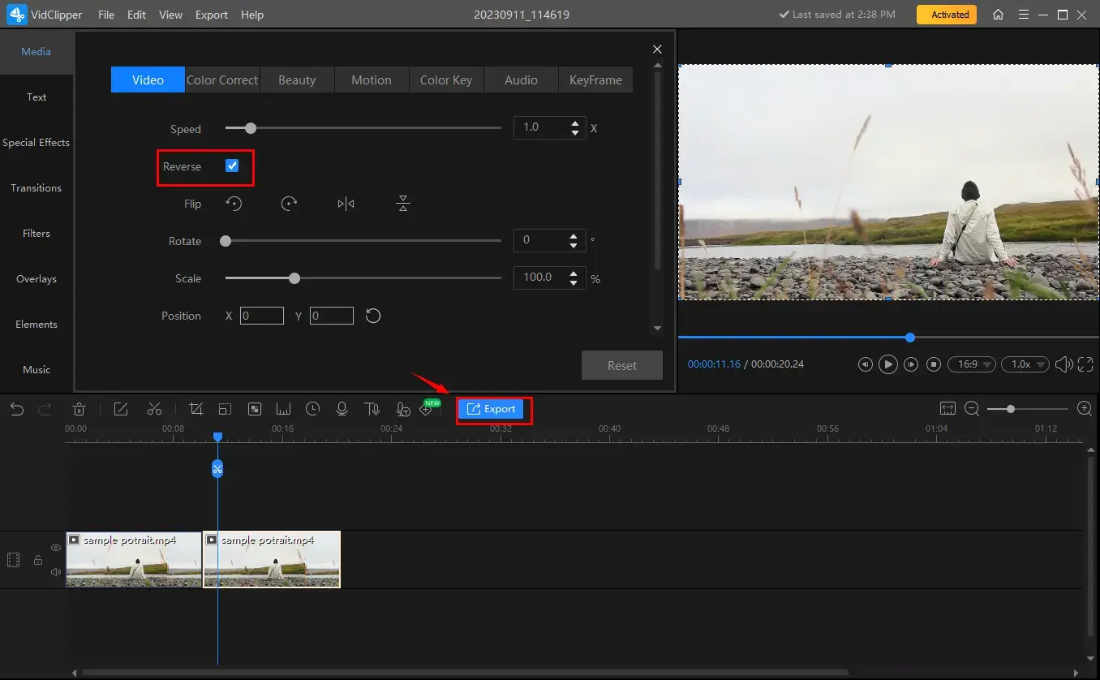This screenshot has height=680, width=1100.
Task: Rotate clockwise with Flip icon
Action: 289,204
